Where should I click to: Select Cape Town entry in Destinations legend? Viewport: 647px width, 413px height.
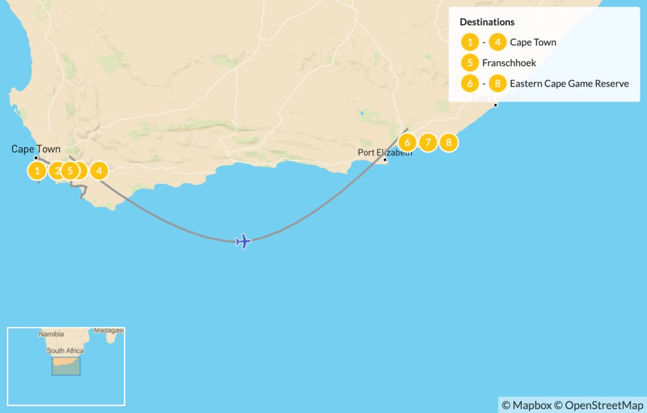[x=533, y=42]
